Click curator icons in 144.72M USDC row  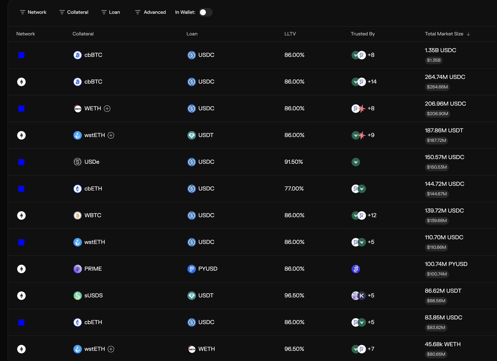[x=359, y=189]
